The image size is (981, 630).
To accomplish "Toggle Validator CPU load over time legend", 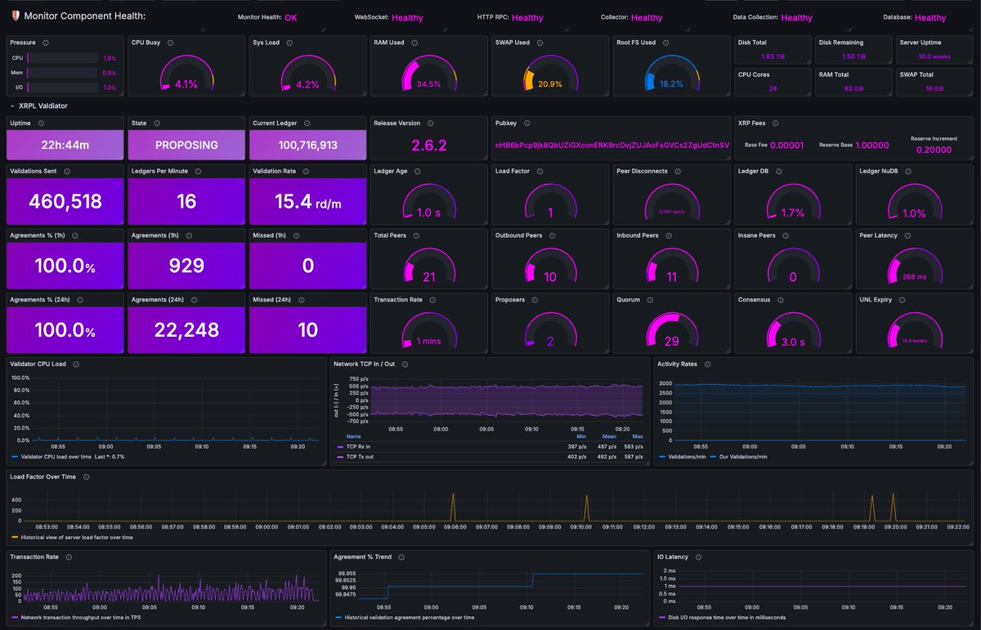I will pyautogui.click(x=57, y=456).
